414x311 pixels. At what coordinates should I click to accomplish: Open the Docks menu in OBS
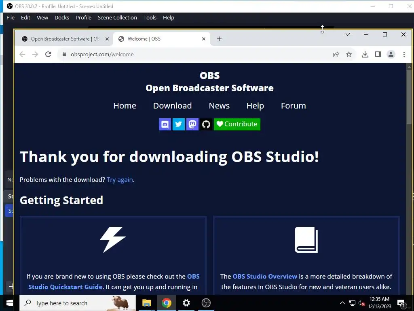[62, 18]
